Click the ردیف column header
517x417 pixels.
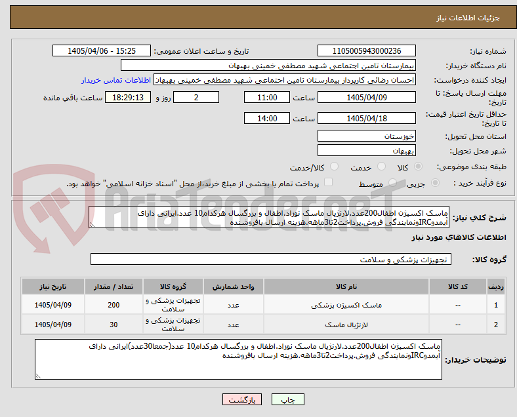(496, 287)
